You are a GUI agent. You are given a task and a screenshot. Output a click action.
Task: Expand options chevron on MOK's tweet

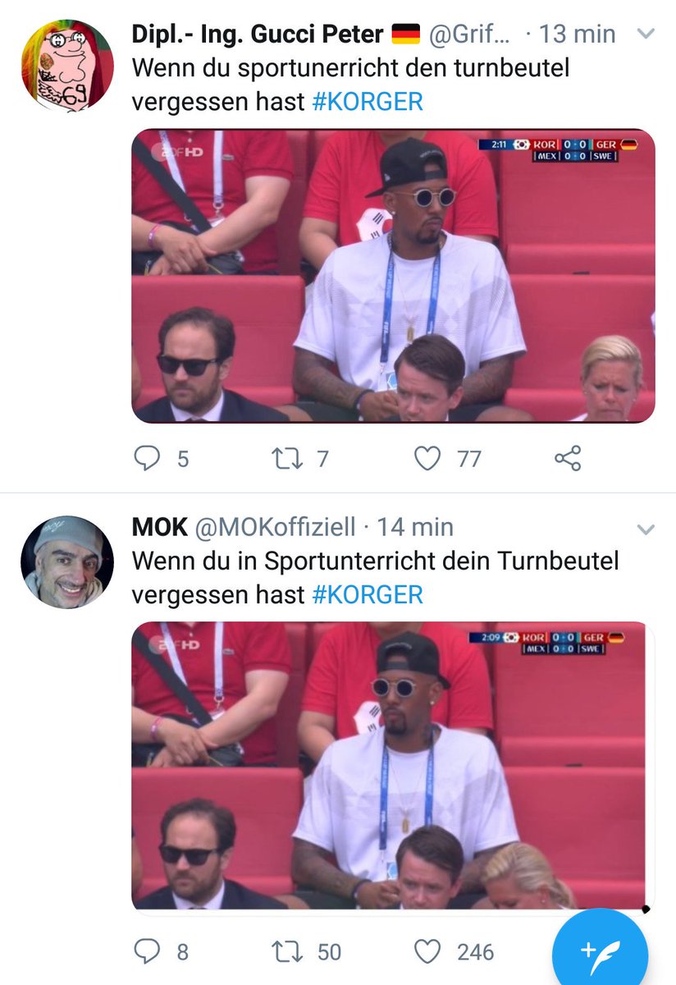pos(646,529)
